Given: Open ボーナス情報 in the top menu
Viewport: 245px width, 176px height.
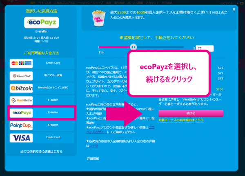Looking at the screenshot, I should click(135, 3).
